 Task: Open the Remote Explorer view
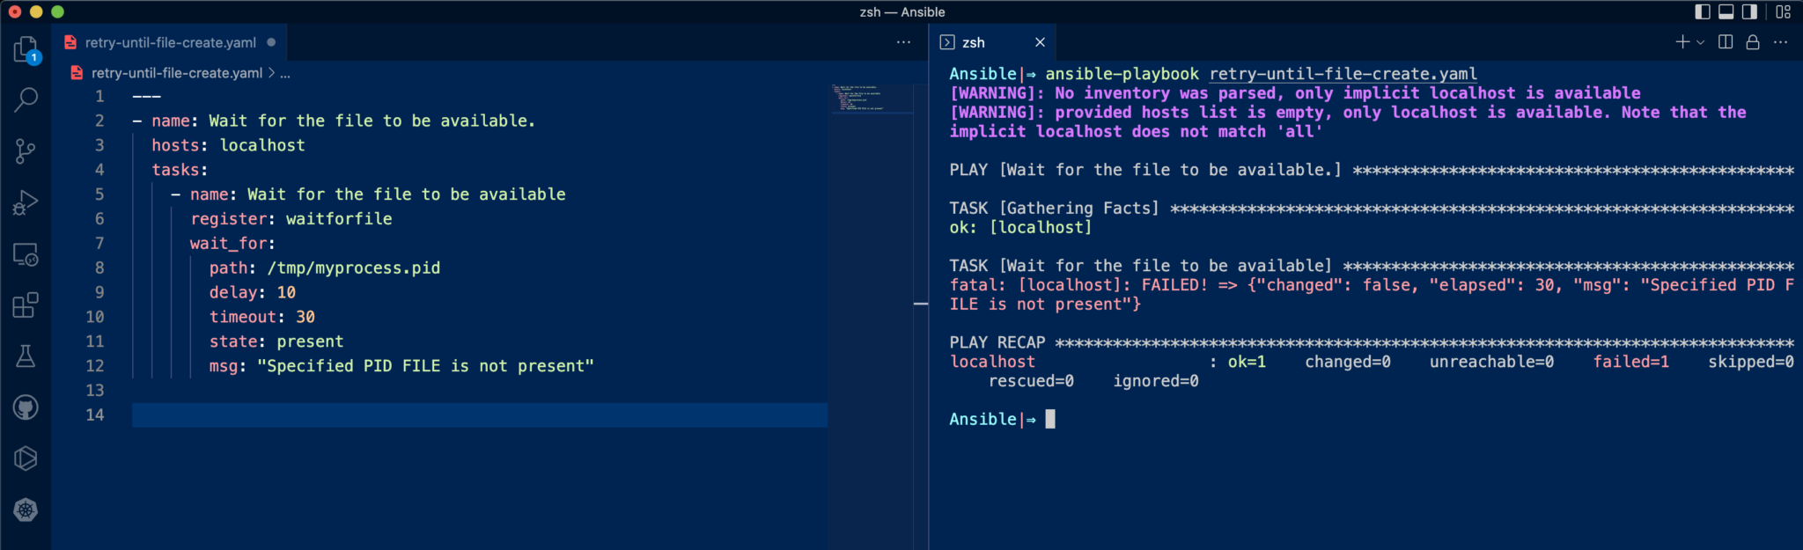(x=26, y=255)
